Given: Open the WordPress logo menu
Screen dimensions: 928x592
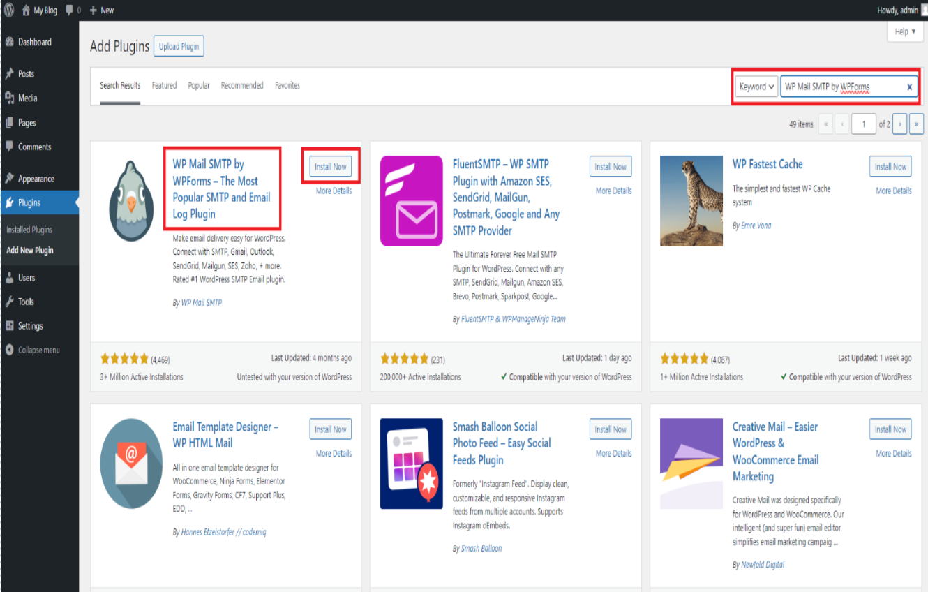Looking at the screenshot, I should tap(9, 10).
